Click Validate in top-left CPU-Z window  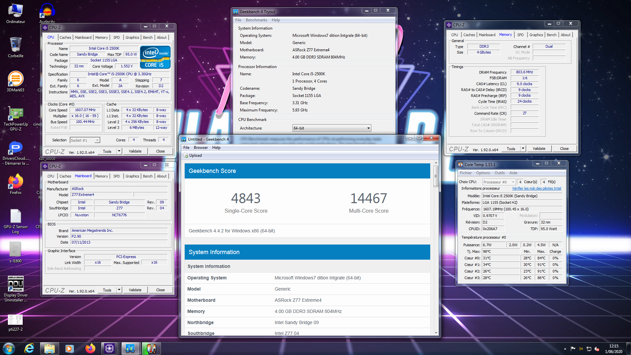point(135,151)
